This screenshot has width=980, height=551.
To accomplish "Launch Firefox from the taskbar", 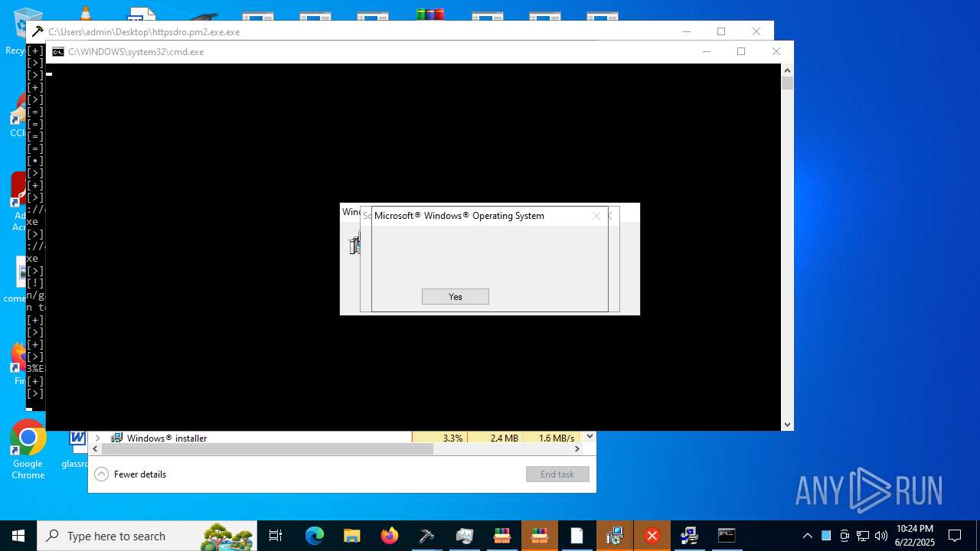I will coord(389,536).
